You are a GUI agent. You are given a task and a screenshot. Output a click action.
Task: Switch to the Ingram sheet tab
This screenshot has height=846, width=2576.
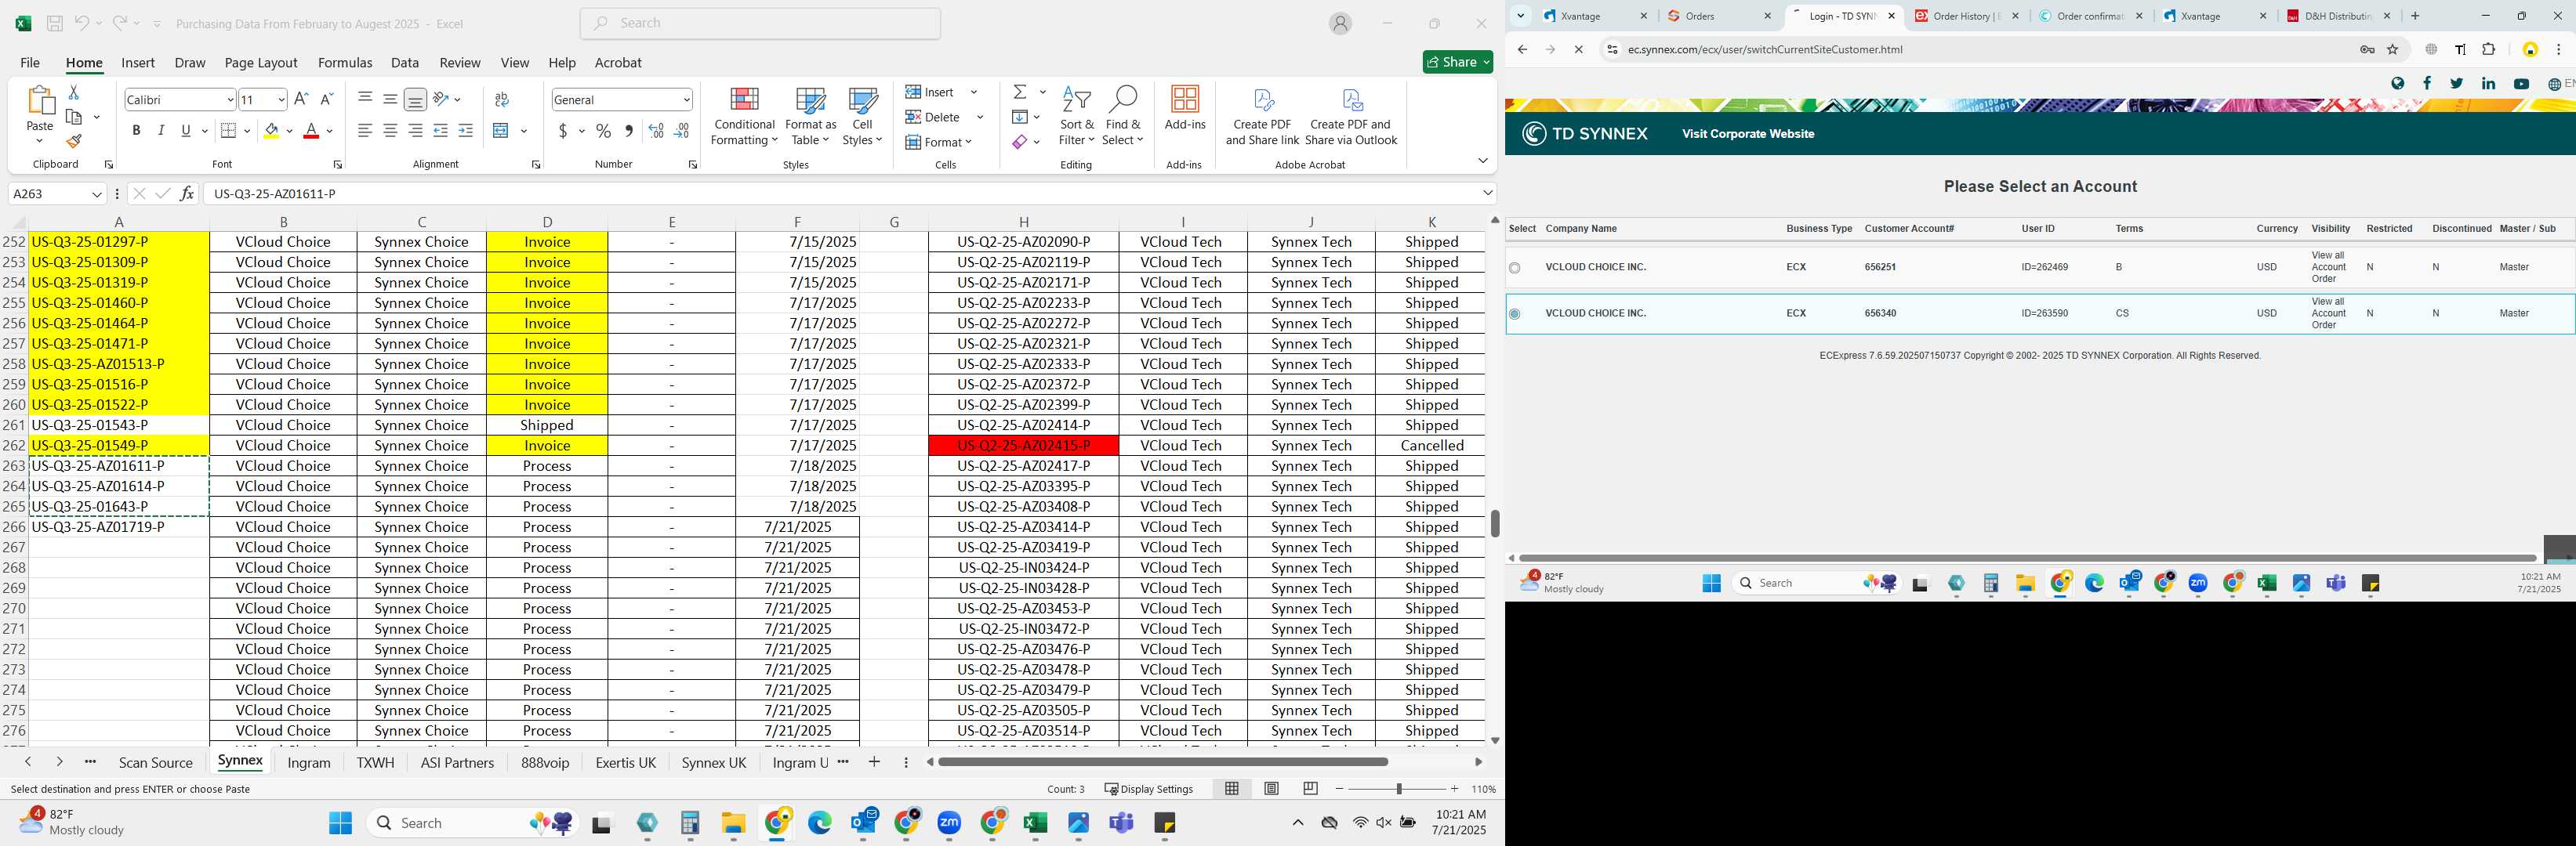click(309, 762)
